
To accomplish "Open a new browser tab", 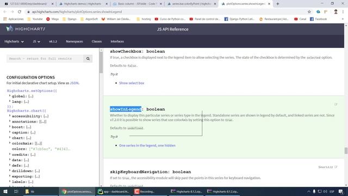I will (278, 4).
